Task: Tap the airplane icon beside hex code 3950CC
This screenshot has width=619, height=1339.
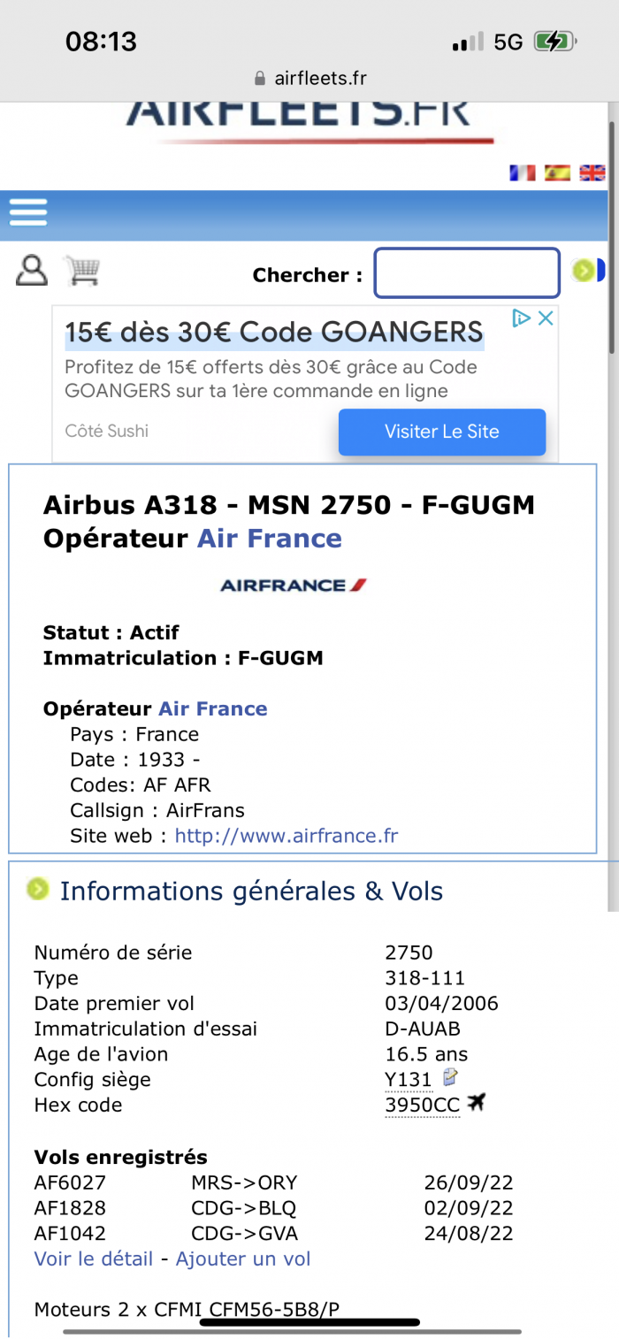Action: (477, 1103)
